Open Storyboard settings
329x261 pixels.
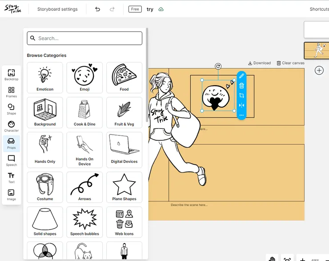[x=57, y=9]
